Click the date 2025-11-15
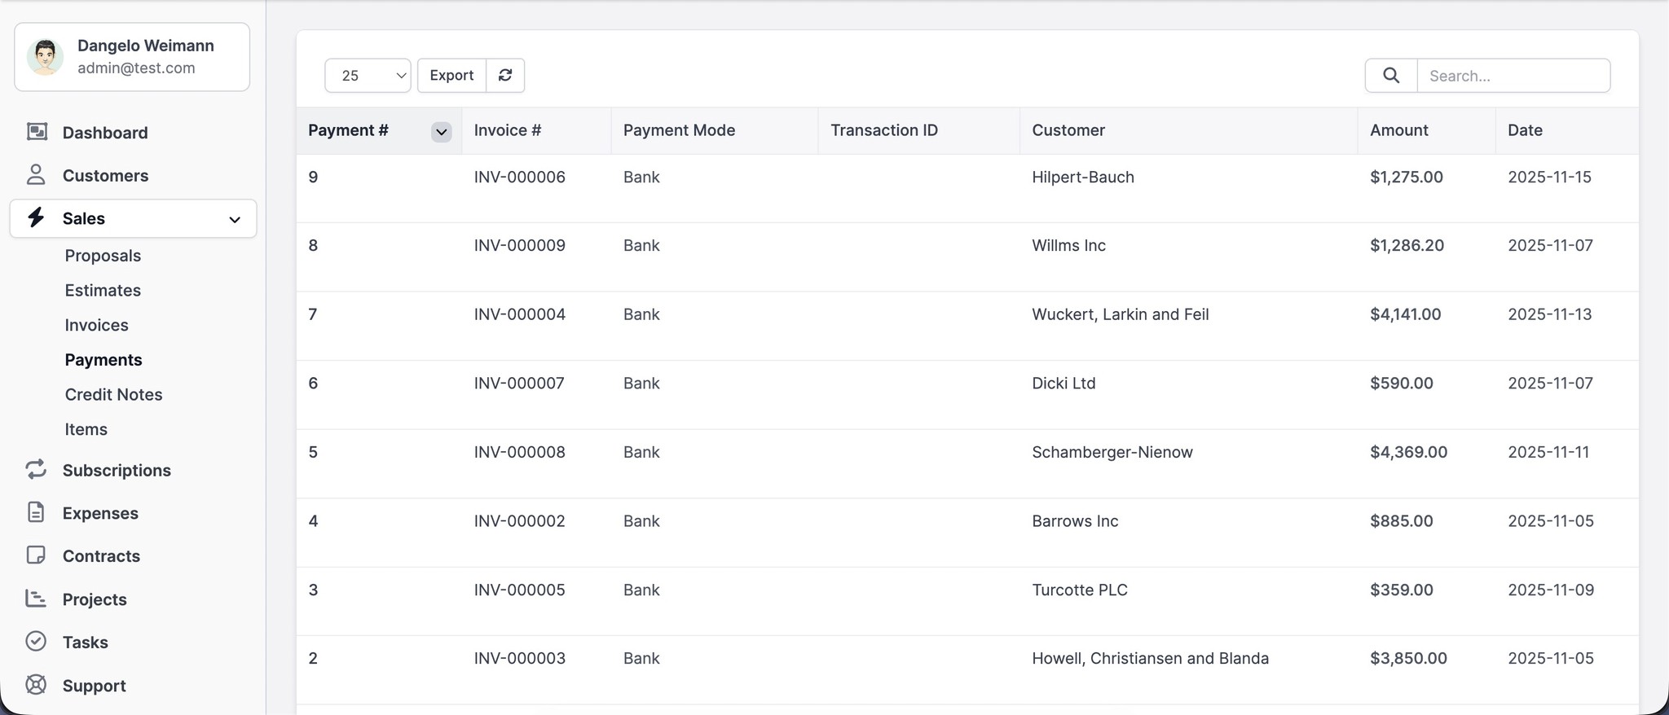1669x715 pixels. point(1549,177)
